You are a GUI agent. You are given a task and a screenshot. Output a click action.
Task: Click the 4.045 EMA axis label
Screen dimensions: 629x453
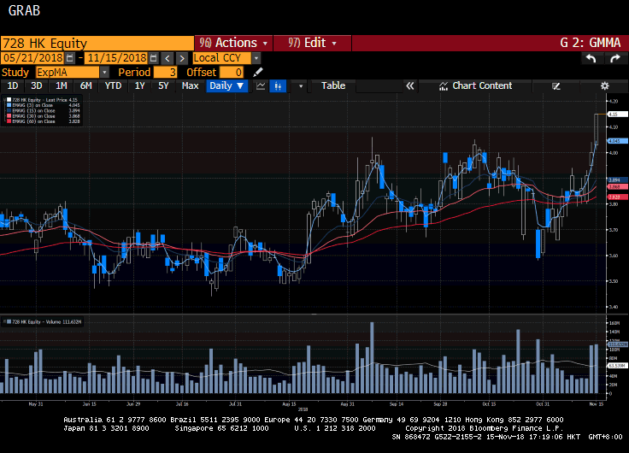tap(617, 141)
